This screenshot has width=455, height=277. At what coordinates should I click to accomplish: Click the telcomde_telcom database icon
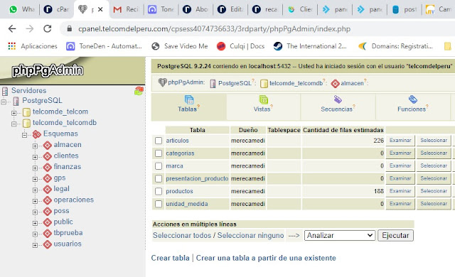tap(26, 112)
